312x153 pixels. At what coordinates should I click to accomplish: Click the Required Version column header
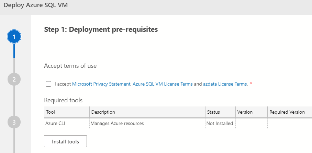coord(287,112)
